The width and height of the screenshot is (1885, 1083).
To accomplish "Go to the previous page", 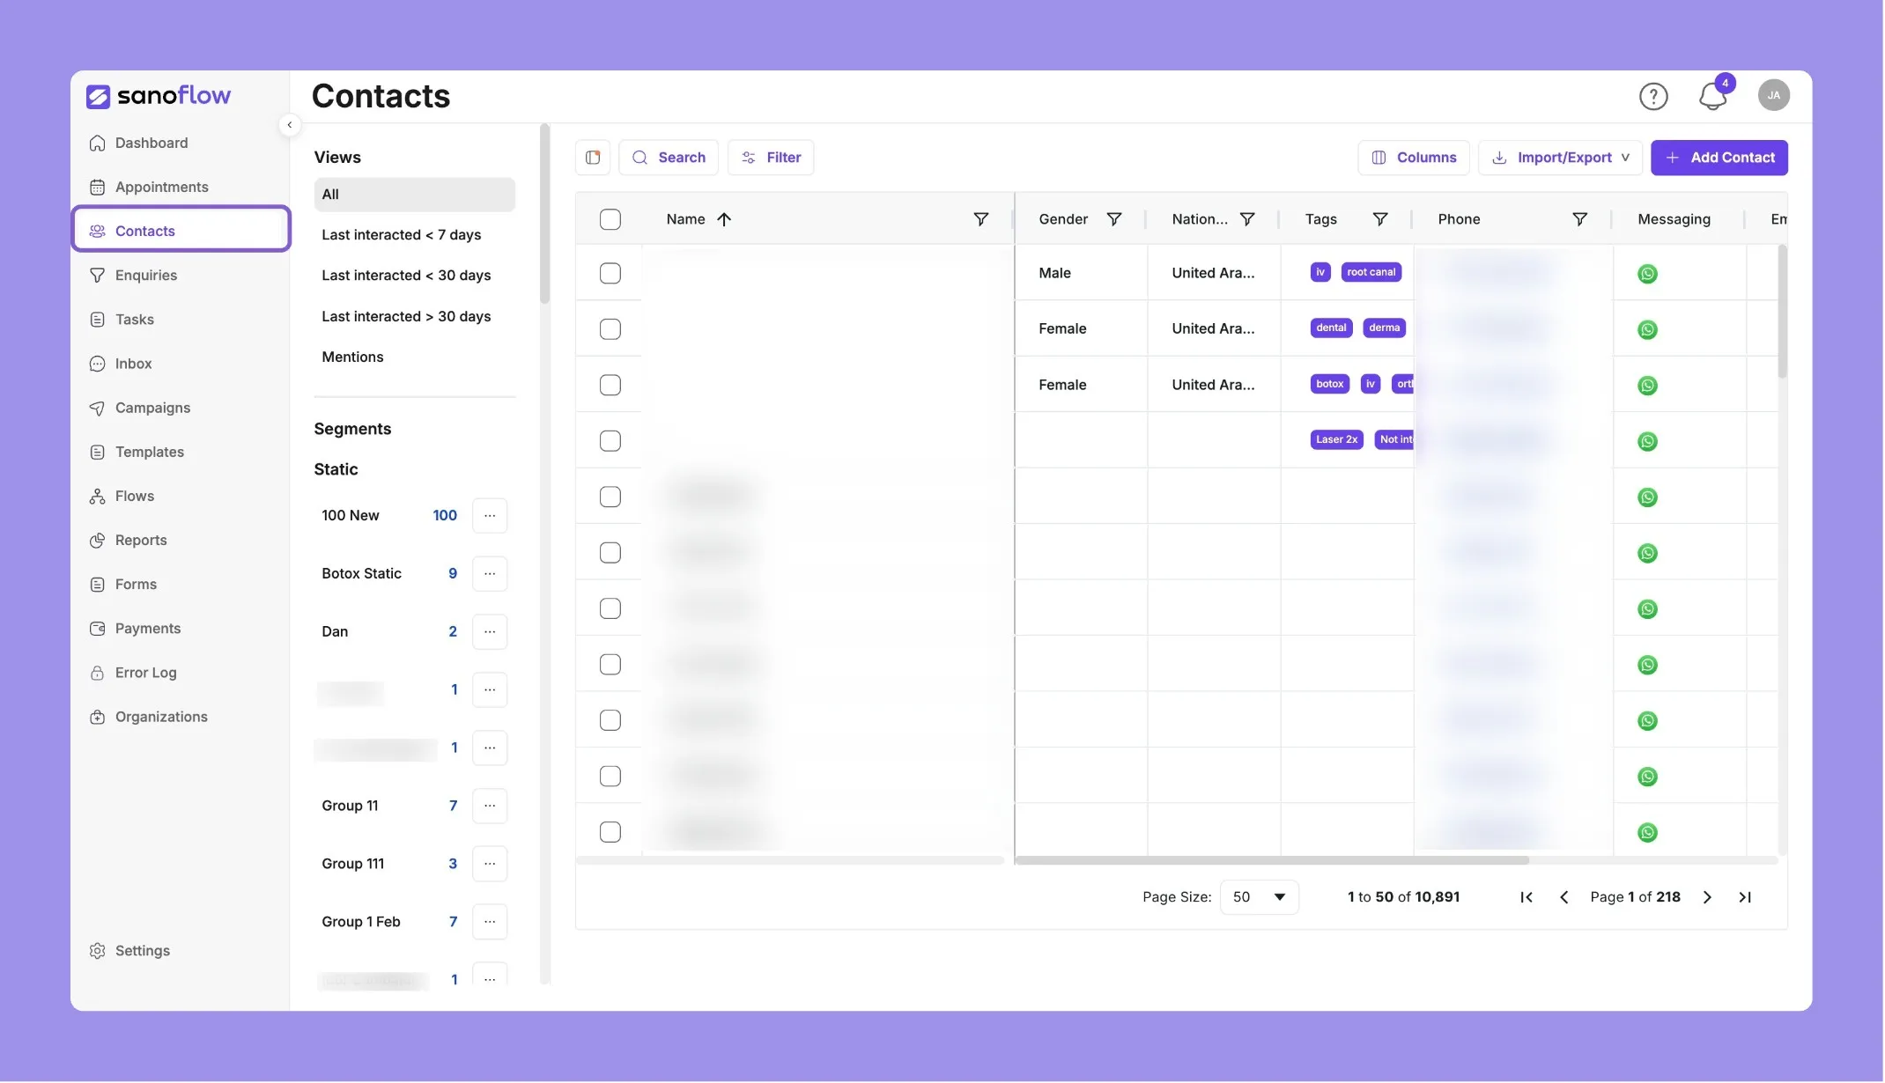I will [x=1564, y=897].
